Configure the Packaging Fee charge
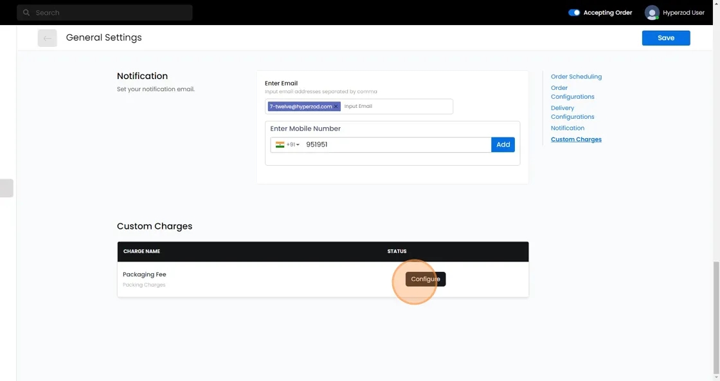Image resolution: width=720 pixels, height=381 pixels. (425, 279)
